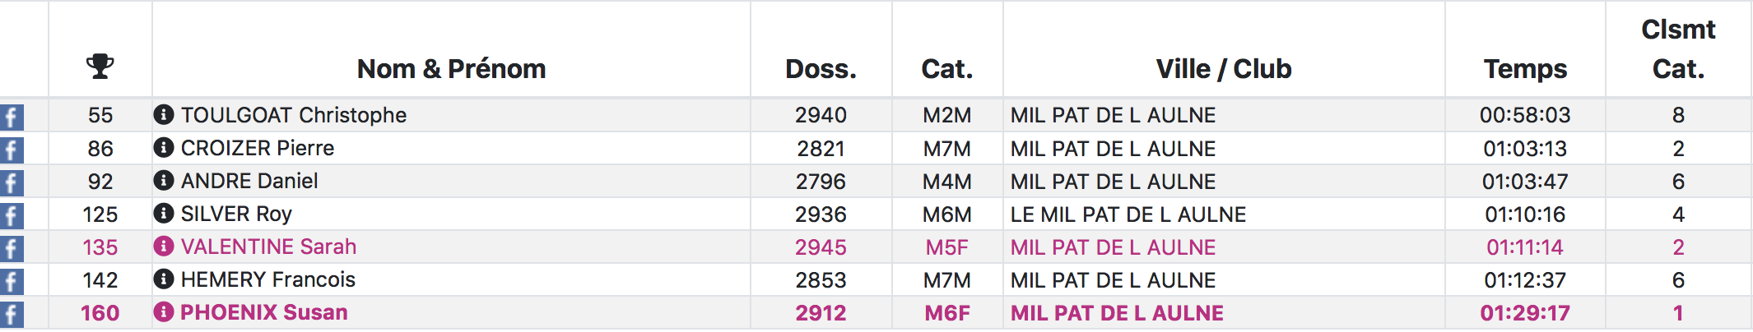
Task: Click the Clsmt Cat. column header
Action: (1678, 49)
